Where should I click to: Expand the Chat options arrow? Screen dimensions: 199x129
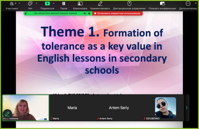pyautogui.click(x=36, y=3)
